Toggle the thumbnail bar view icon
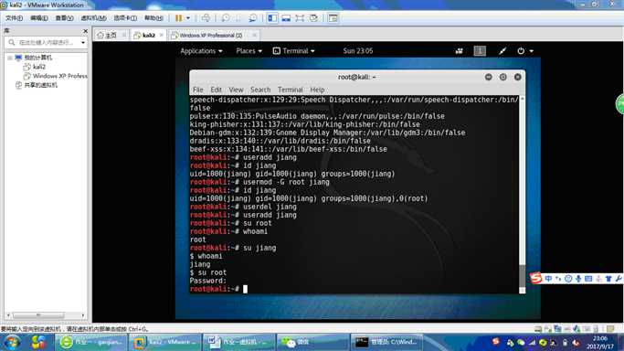The image size is (624, 351). click(286, 18)
